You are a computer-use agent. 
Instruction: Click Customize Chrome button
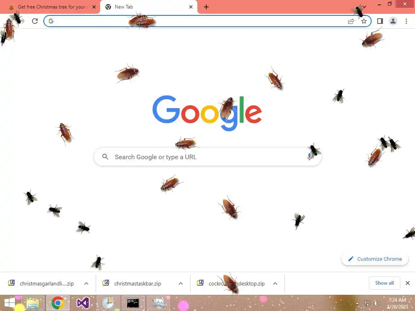tap(375, 259)
